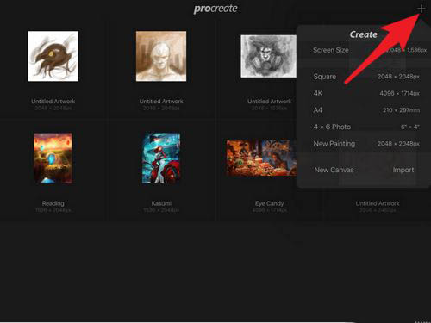Image resolution: width=431 pixels, height=323 pixels.
Task: Open the Eye Candy artwork thumbnail
Action: [x=261, y=158]
